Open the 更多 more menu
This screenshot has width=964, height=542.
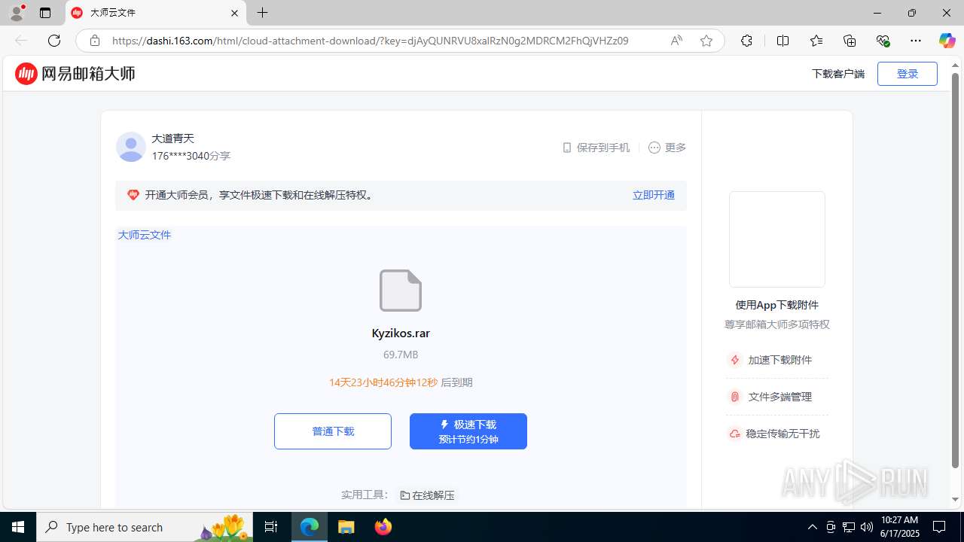point(667,148)
